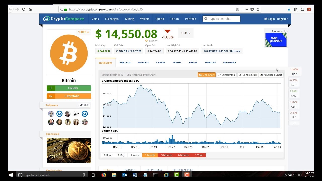322x181 pixels.
Task: Set chart range to 1 Year
Action: [199, 155]
